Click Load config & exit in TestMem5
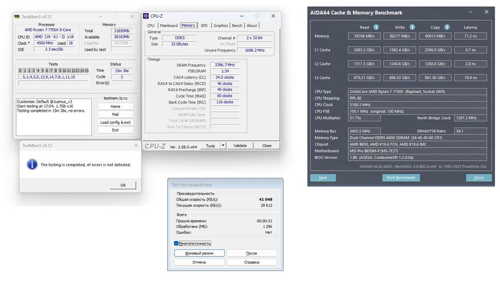This screenshot has width=500, height=281. coord(115,122)
